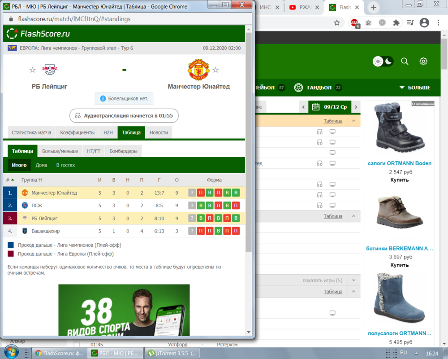Click the popup window address bar

[127, 19]
